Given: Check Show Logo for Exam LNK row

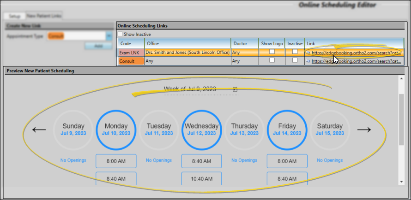Looking at the screenshot, I should tap(272, 52).
